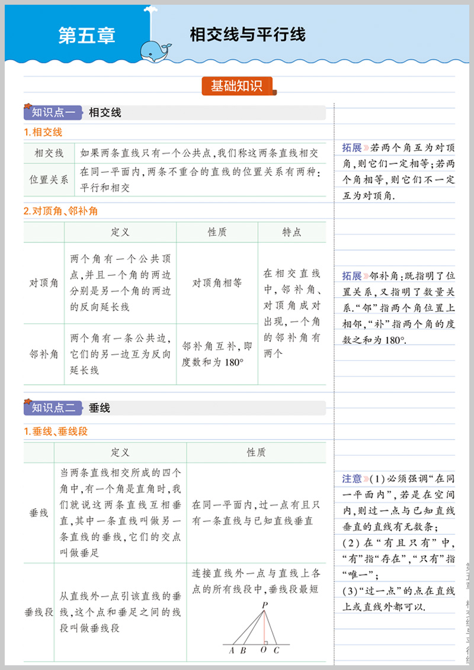Click the 对顶角相等 property cell
The image size is (474, 670).
[x=217, y=283]
